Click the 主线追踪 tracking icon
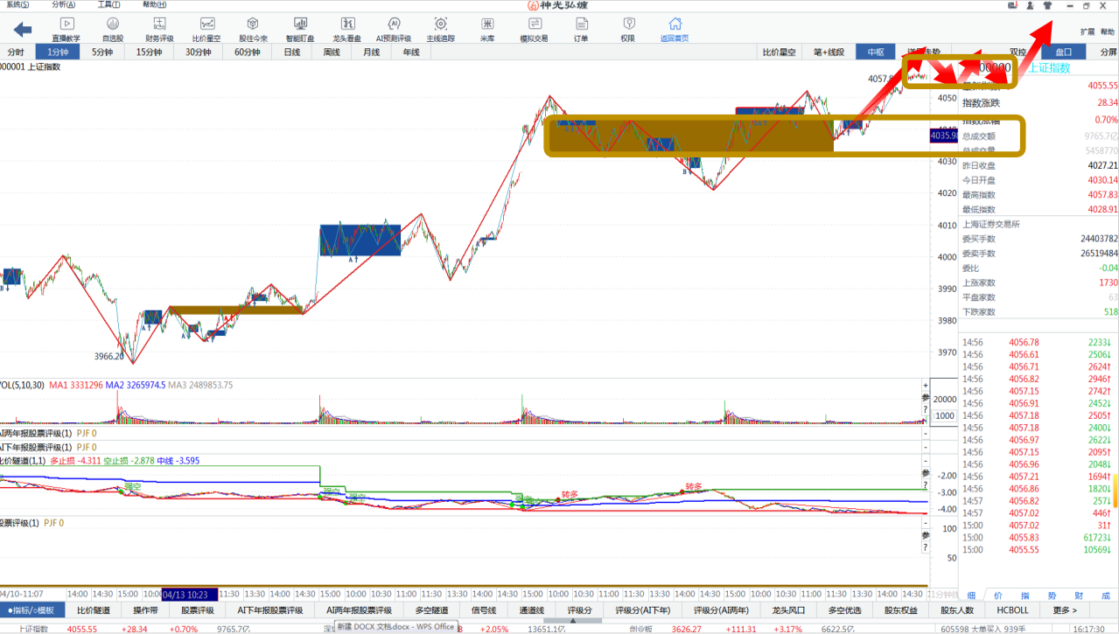1119x634 pixels. (x=441, y=29)
